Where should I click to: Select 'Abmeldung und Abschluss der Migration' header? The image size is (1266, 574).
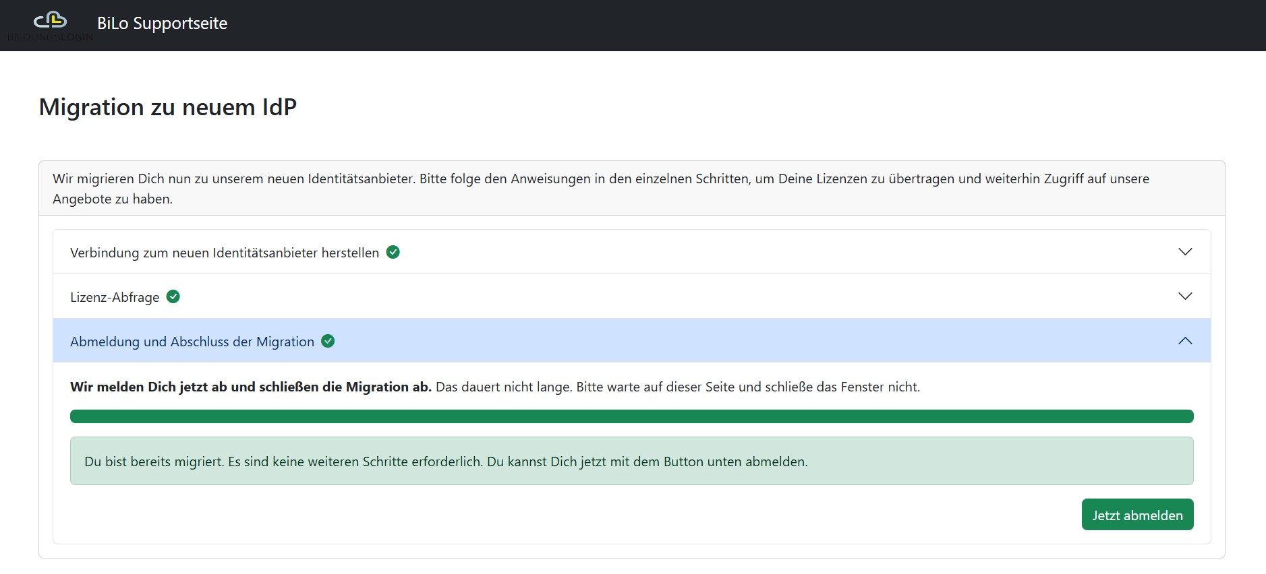[x=632, y=341]
